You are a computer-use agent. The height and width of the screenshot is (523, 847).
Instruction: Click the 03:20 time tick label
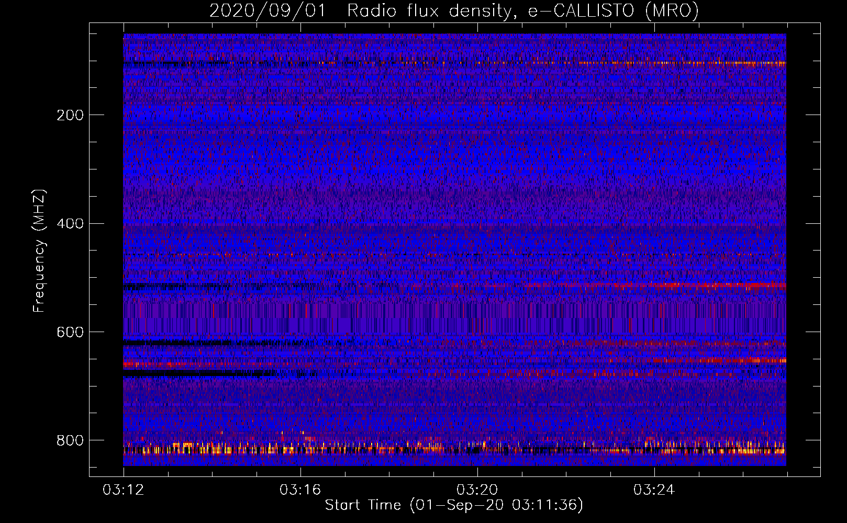(477, 490)
